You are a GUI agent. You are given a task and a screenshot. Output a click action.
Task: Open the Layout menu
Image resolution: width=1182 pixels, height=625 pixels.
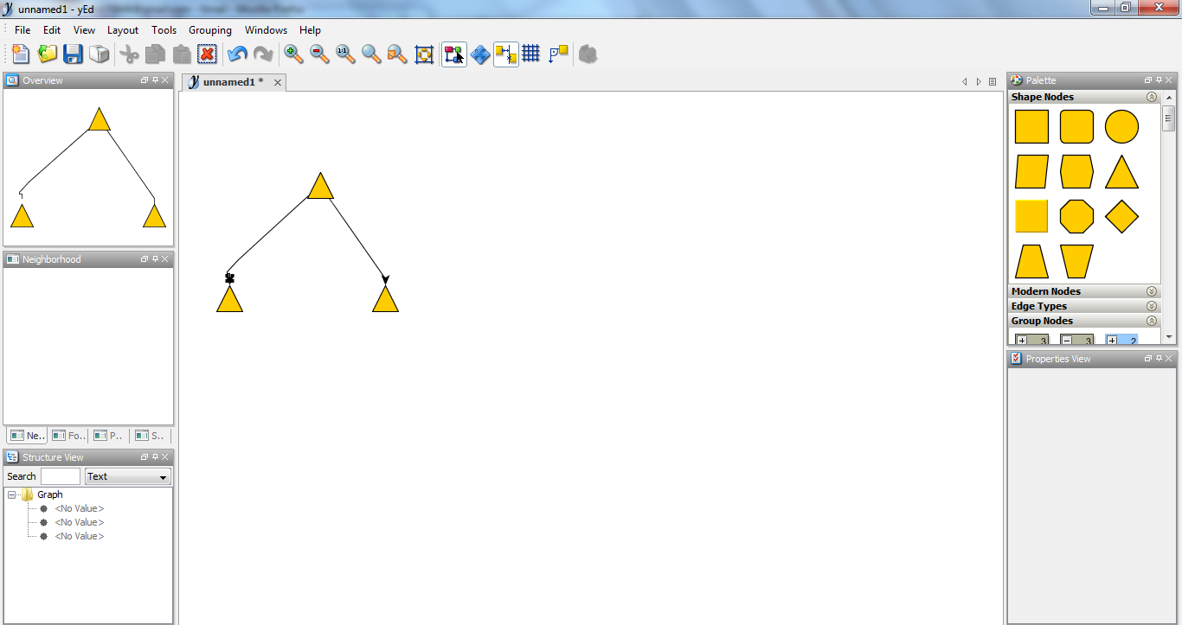tap(123, 30)
